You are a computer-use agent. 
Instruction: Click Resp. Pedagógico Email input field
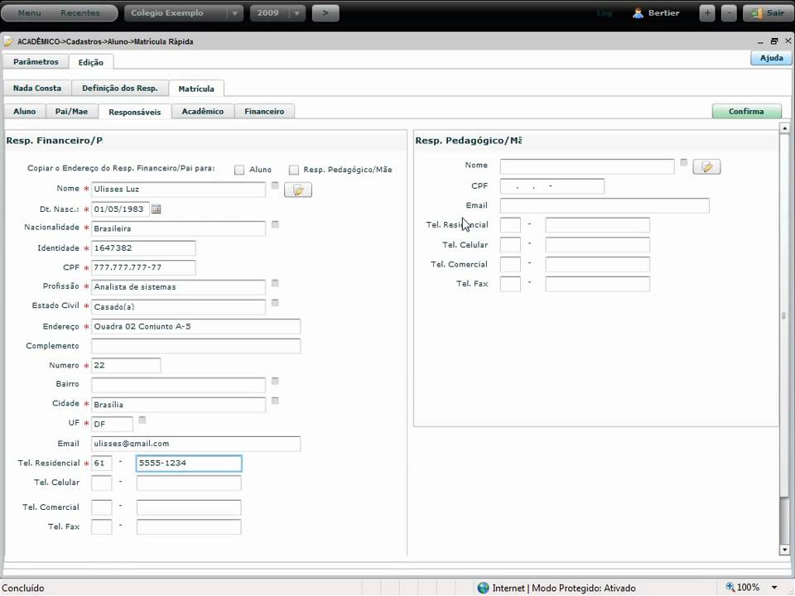605,205
